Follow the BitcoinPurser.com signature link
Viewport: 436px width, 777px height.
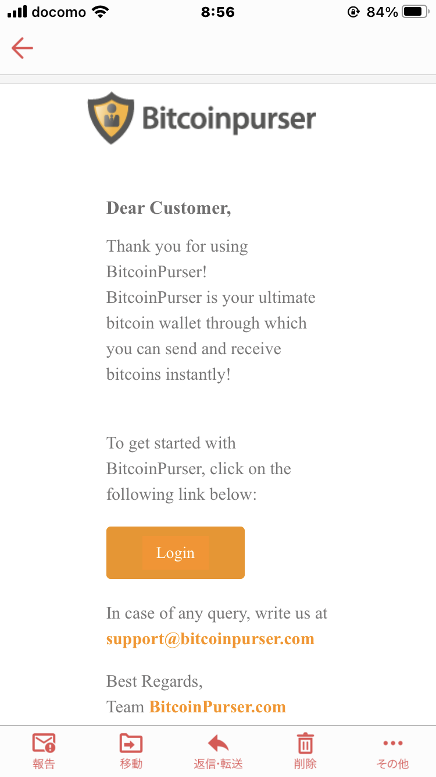click(217, 707)
